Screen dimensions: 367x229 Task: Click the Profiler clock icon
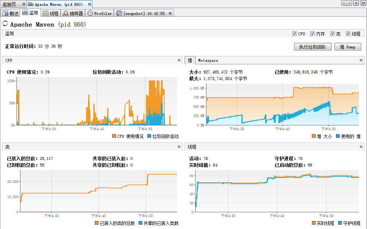click(90, 13)
